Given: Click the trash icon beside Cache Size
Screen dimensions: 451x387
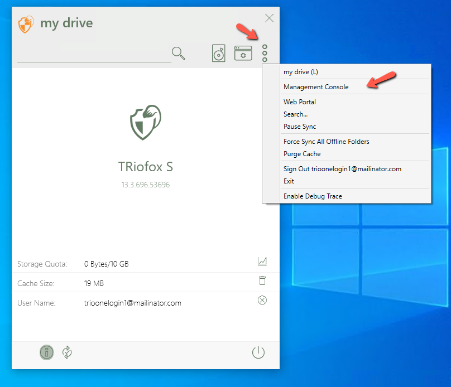Looking at the screenshot, I should pyautogui.click(x=262, y=280).
